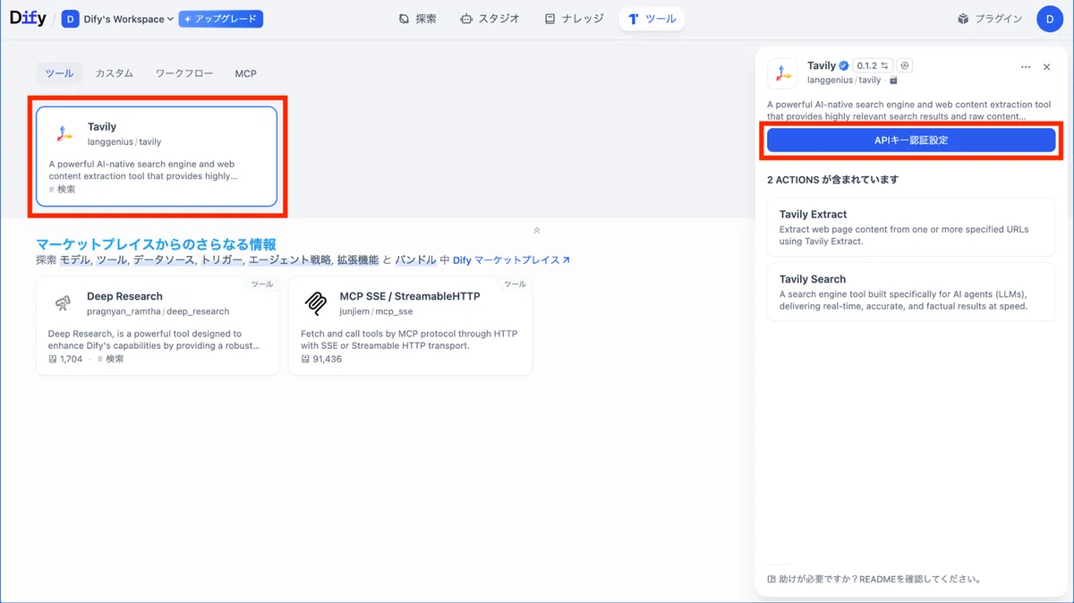The width and height of the screenshot is (1074, 603).
Task: Switch to the MCP sub-tab
Action: point(245,73)
